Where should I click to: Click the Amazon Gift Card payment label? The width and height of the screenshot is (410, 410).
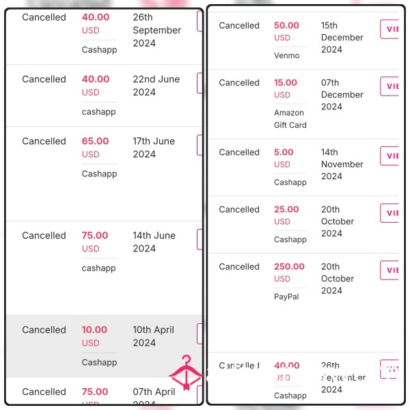click(290, 119)
